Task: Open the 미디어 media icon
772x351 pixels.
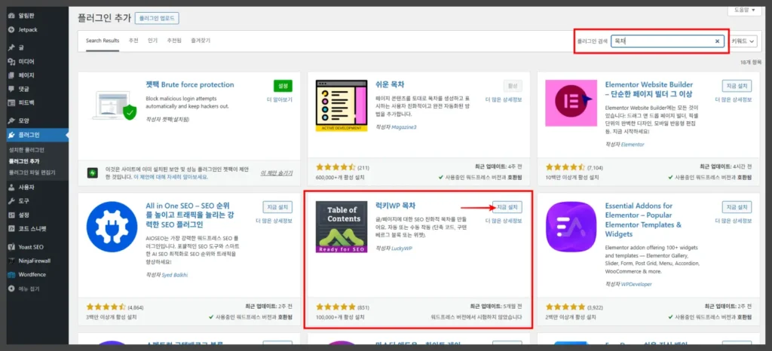Action: point(12,62)
